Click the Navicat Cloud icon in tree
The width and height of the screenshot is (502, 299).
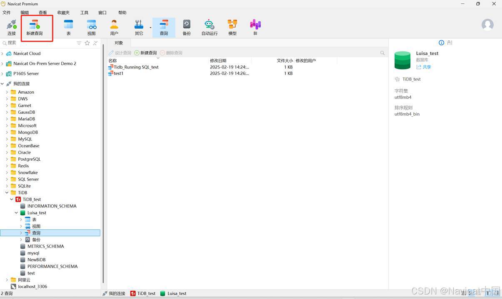(9, 54)
